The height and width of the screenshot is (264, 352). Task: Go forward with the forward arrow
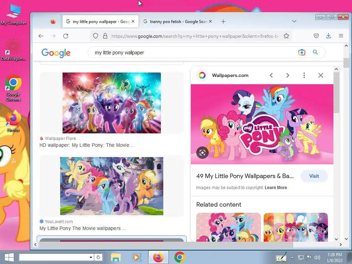point(53,36)
